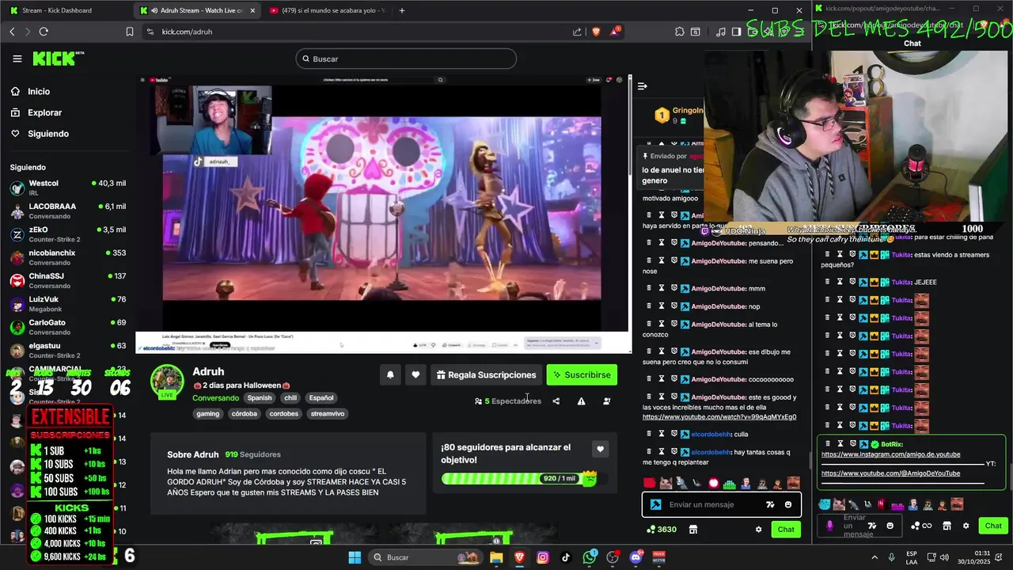The image size is (1013, 570).
Task: Open zEkO's channel in the sidebar
Action: point(67,234)
